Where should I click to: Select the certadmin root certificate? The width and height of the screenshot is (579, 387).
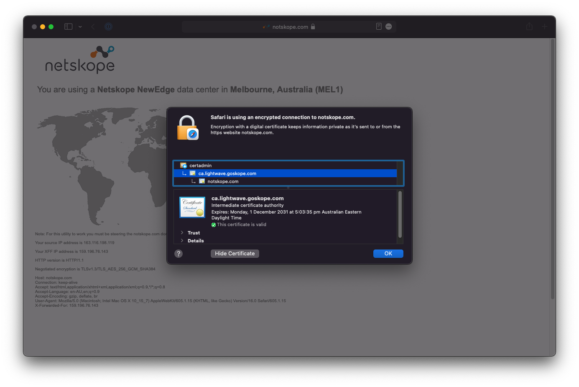coord(201,165)
